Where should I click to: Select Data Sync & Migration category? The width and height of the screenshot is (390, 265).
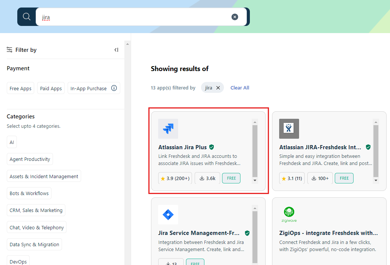click(x=34, y=244)
